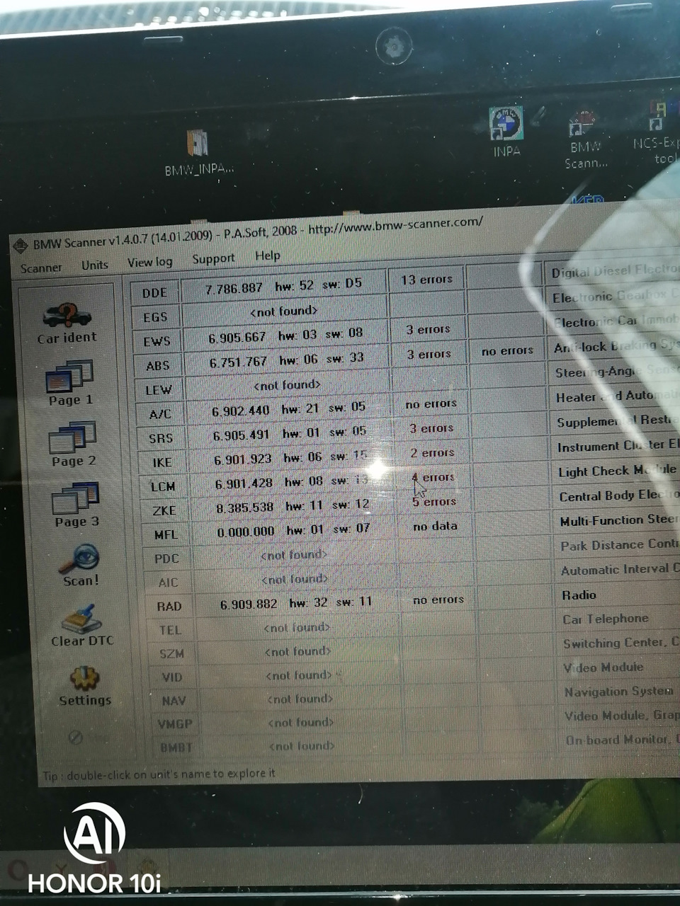This screenshot has width=680, height=906.
Task: Click 'Park Distance Control' description row
Action: pos(618,545)
